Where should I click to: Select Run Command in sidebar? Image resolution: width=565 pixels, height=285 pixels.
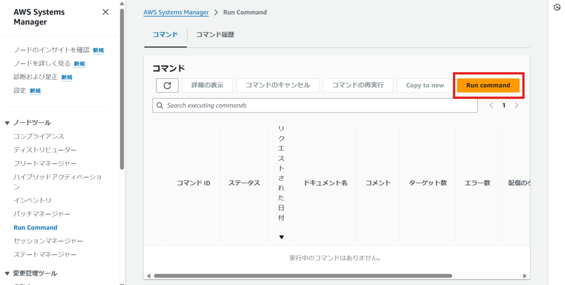point(35,228)
